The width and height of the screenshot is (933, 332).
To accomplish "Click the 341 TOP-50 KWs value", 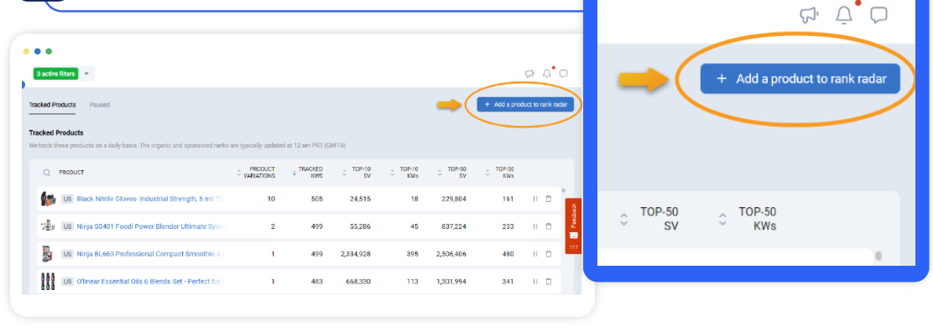I will coord(508,282).
